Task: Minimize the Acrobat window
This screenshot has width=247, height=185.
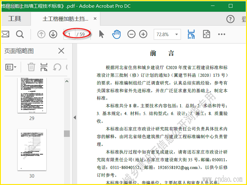Action: click(x=213, y=6)
